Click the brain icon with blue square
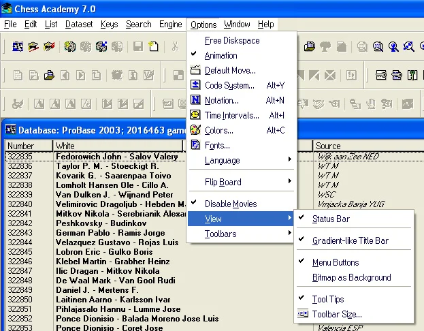The image size is (424, 331). [101, 46]
